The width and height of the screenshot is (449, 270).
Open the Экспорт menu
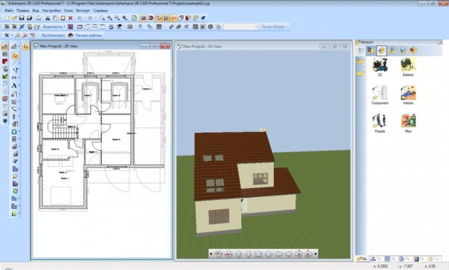pyautogui.click(x=82, y=11)
